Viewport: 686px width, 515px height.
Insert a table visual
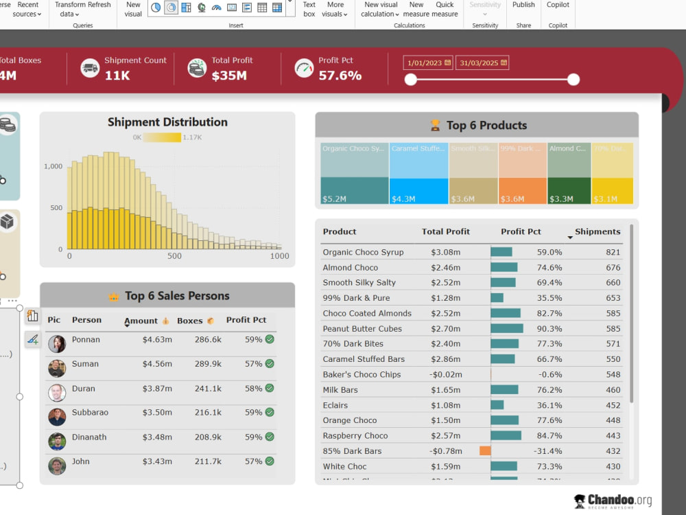pyautogui.click(x=262, y=8)
